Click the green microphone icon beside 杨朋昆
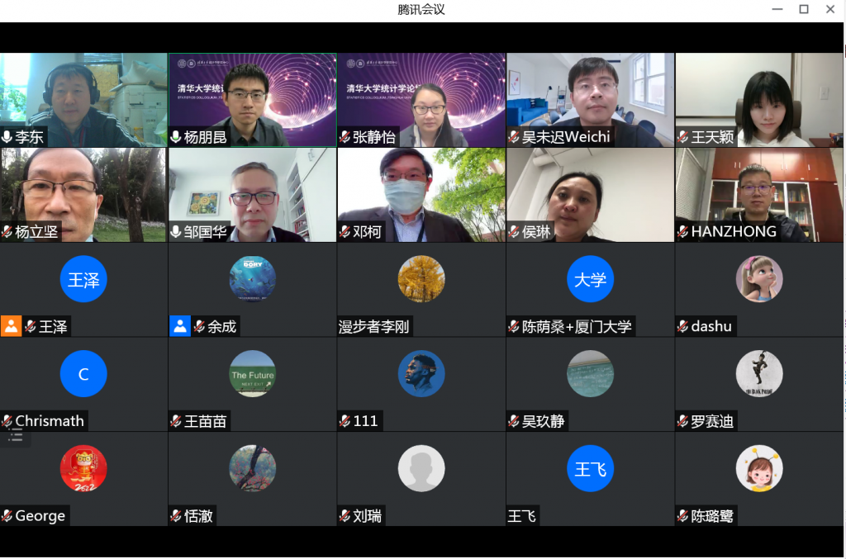 click(x=176, y=137)
